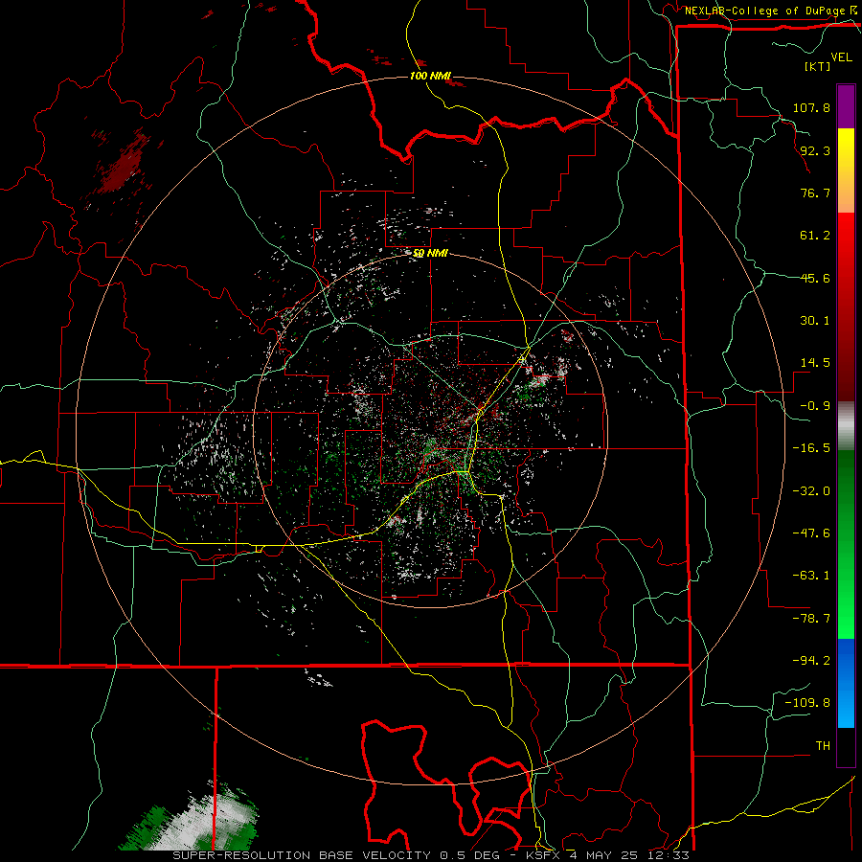Click the 50 NMI range ring label
Screen dimensions: 862x862
430,254
